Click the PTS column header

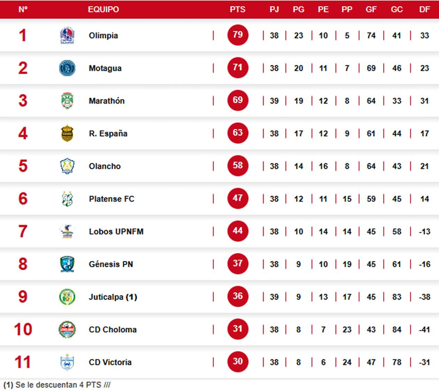[x=238, y=9]
